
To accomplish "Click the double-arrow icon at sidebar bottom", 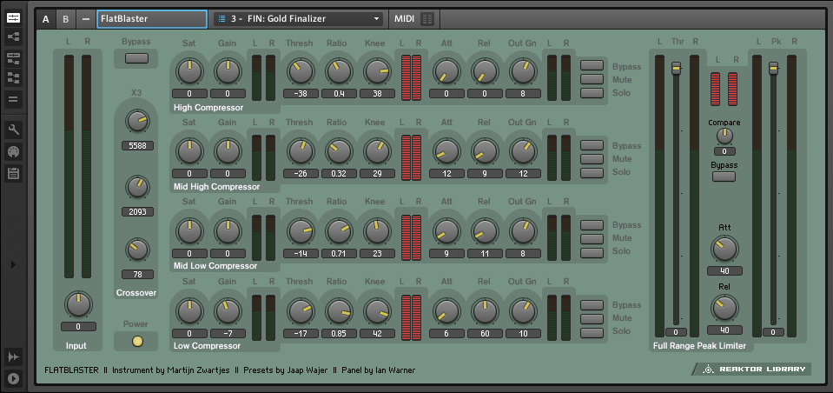I will pos(13,357).
